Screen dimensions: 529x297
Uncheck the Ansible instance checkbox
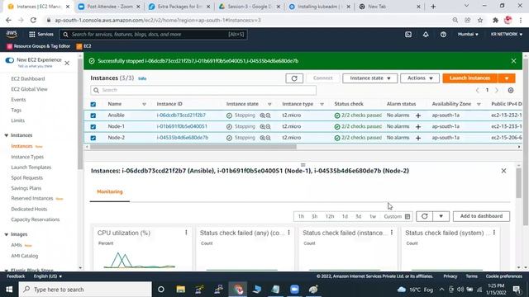[x=93, y=115]
